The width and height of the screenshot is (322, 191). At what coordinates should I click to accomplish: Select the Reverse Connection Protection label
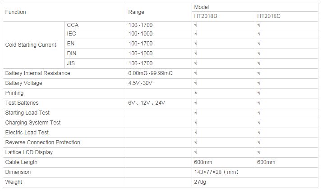pyautogui.click(x=42, y=142)
